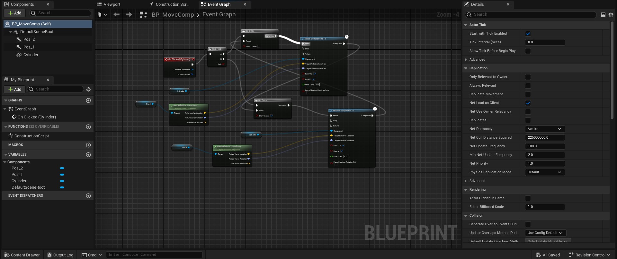This screenshot has height=259, width=617.
Task: Click the Details search magnifier icon
Action: (469, 15)
